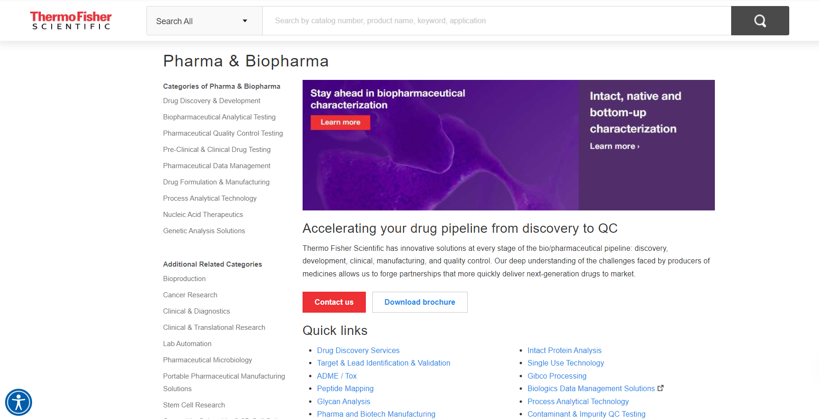This screenshot has height=419, width=819.
Task: Open ADME / Tox quick link
Action: coord(337,376)
